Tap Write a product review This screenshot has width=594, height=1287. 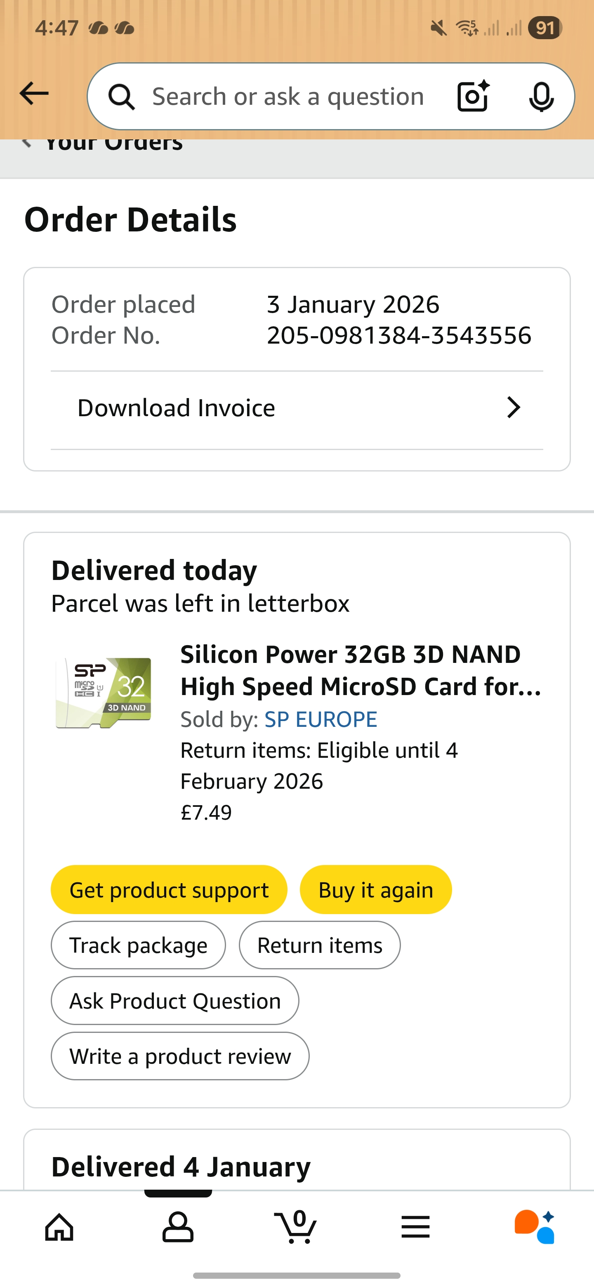tap(180, 1056)
